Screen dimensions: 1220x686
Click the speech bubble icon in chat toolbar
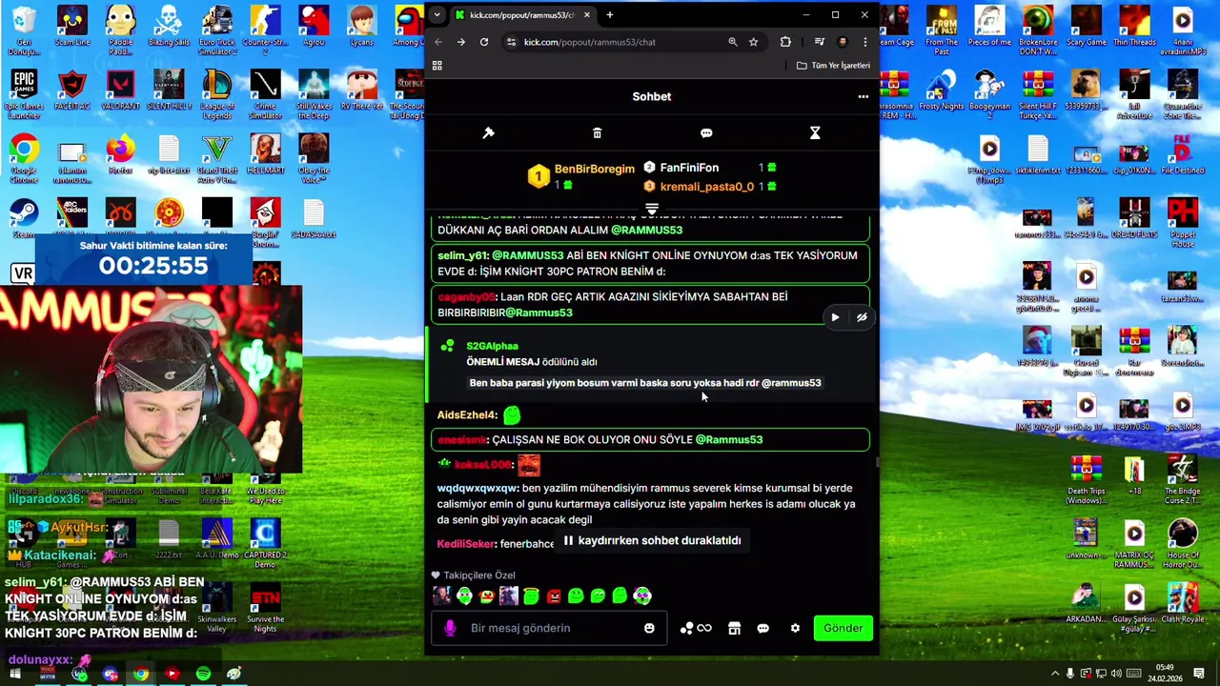pyautogui.click(x=706, y=133)
